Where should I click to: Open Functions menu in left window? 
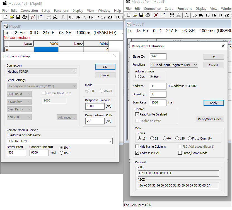pyautogui.click(x=61, y=11)
